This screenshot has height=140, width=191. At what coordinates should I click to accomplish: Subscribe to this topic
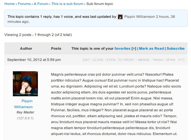click(176, 48)
